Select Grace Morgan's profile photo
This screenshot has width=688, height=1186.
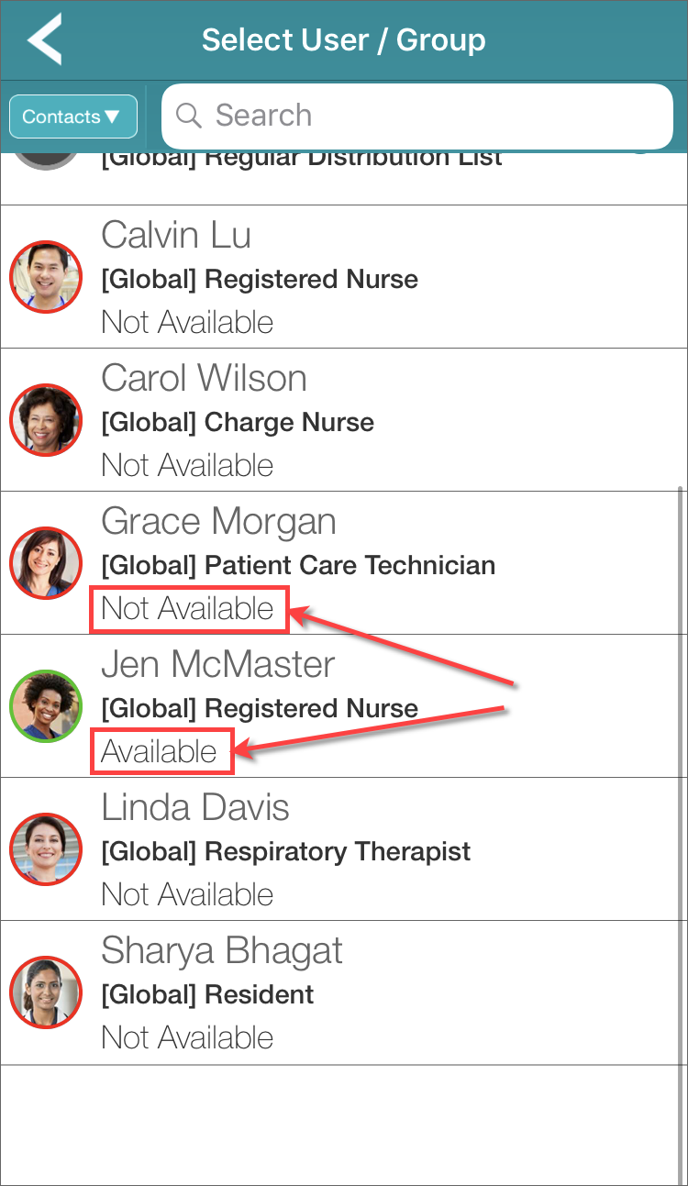46,564
